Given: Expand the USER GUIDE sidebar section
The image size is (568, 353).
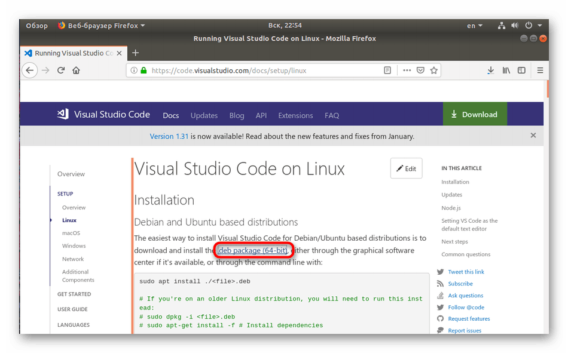Looking at the screenshot, I should (x=72, y=309).
